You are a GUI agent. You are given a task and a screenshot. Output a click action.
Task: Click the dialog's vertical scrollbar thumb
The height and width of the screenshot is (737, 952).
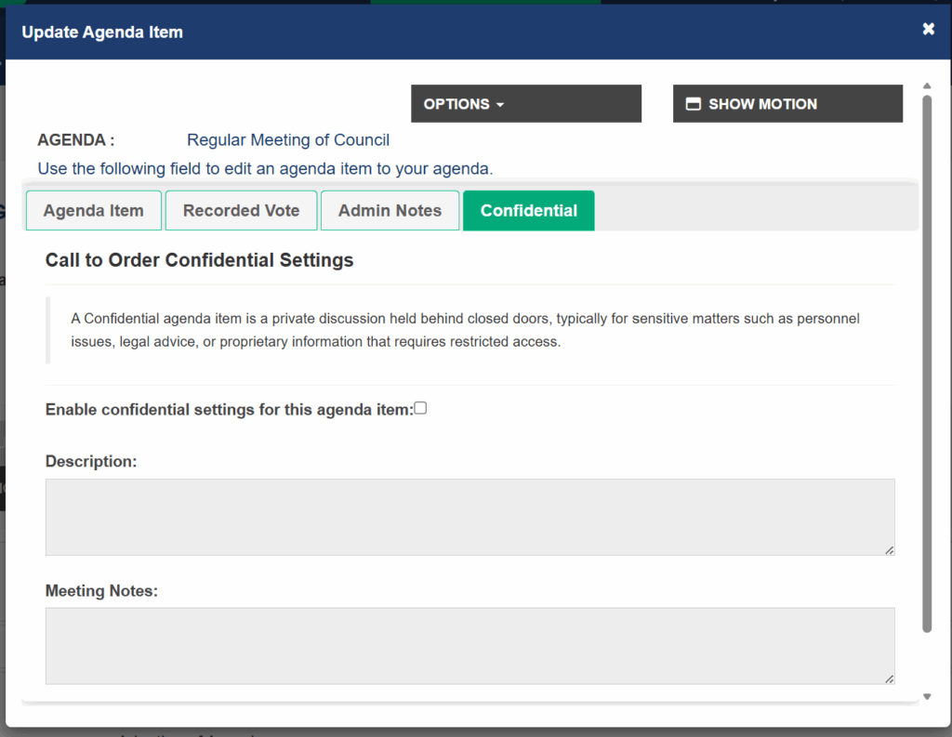coord(927,362)
